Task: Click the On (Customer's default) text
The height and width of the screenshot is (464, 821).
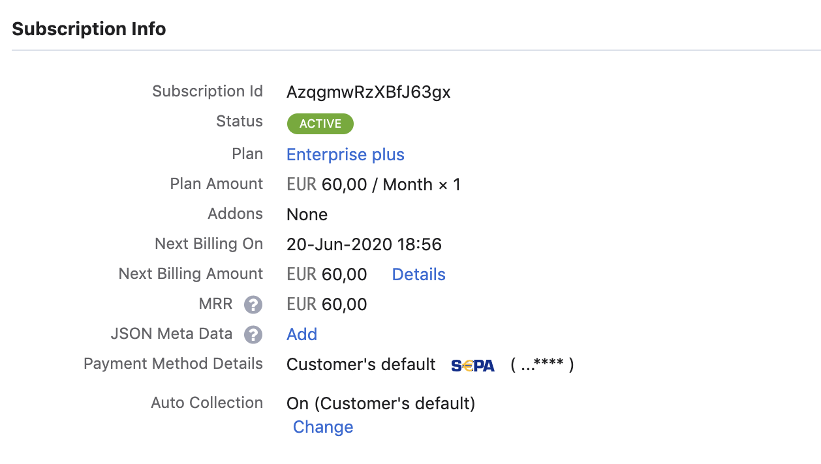Action: (380, 403)
